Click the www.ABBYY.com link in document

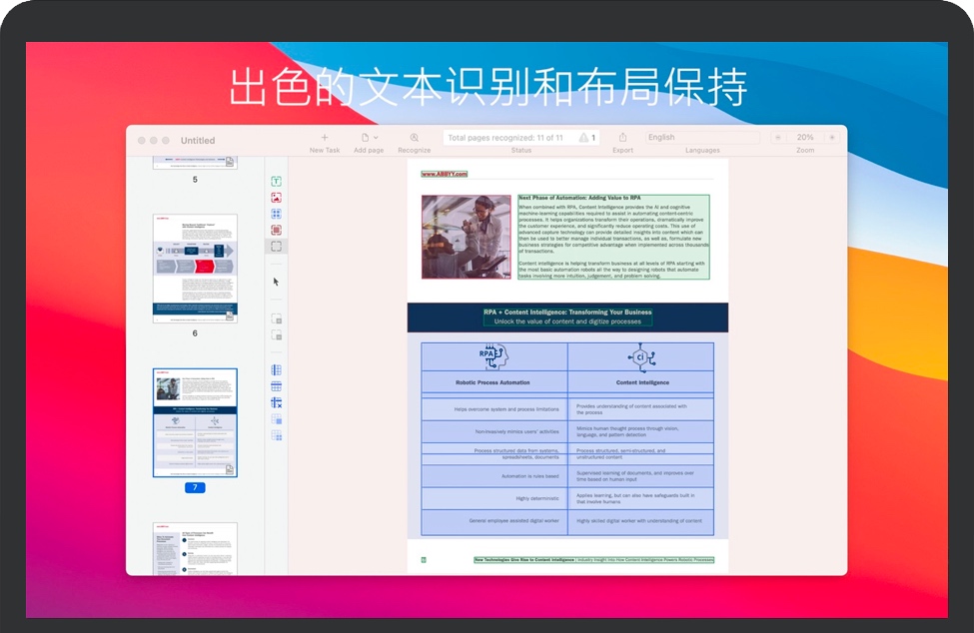pyautogui.click(x=444, y=174)
